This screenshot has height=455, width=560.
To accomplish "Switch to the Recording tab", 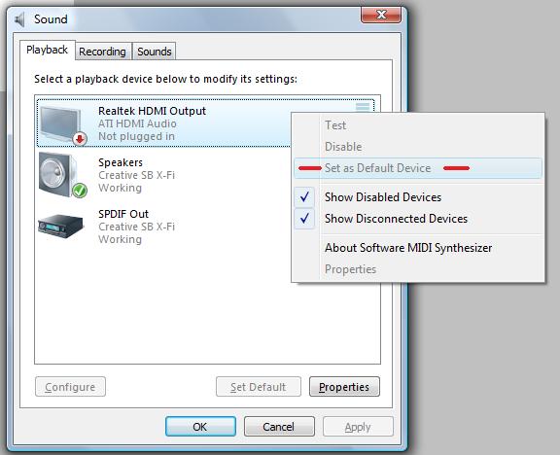I will pyautogui.click(x=102, y=52).
